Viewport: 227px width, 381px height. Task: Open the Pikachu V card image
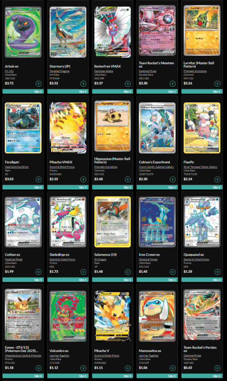(112, 316)
